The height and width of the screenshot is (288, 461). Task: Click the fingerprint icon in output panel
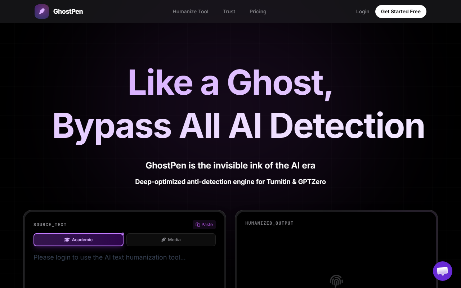[336, 281]
